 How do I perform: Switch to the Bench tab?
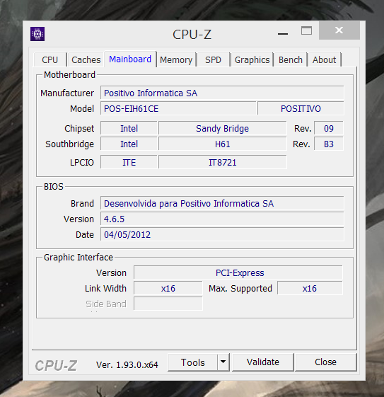pyautogui.click(x=291, y=60)
